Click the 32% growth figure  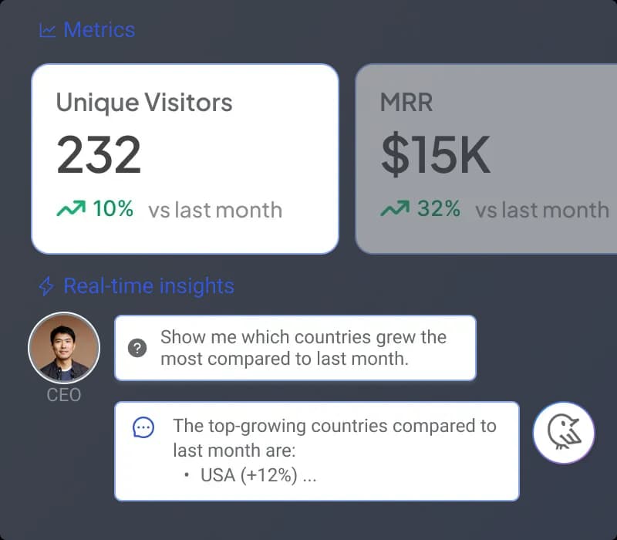[439, 209]
